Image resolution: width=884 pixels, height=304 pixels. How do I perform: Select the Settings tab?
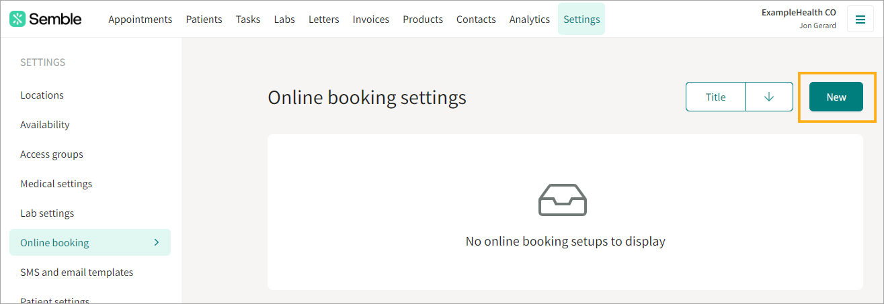coord(581,19)
